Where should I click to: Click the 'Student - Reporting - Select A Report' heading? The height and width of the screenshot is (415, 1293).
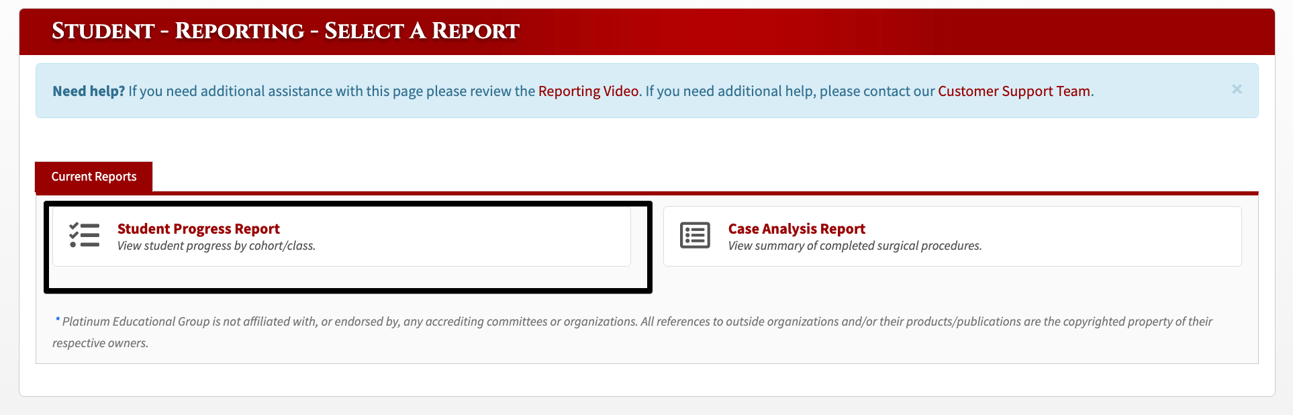click(285, 31)
